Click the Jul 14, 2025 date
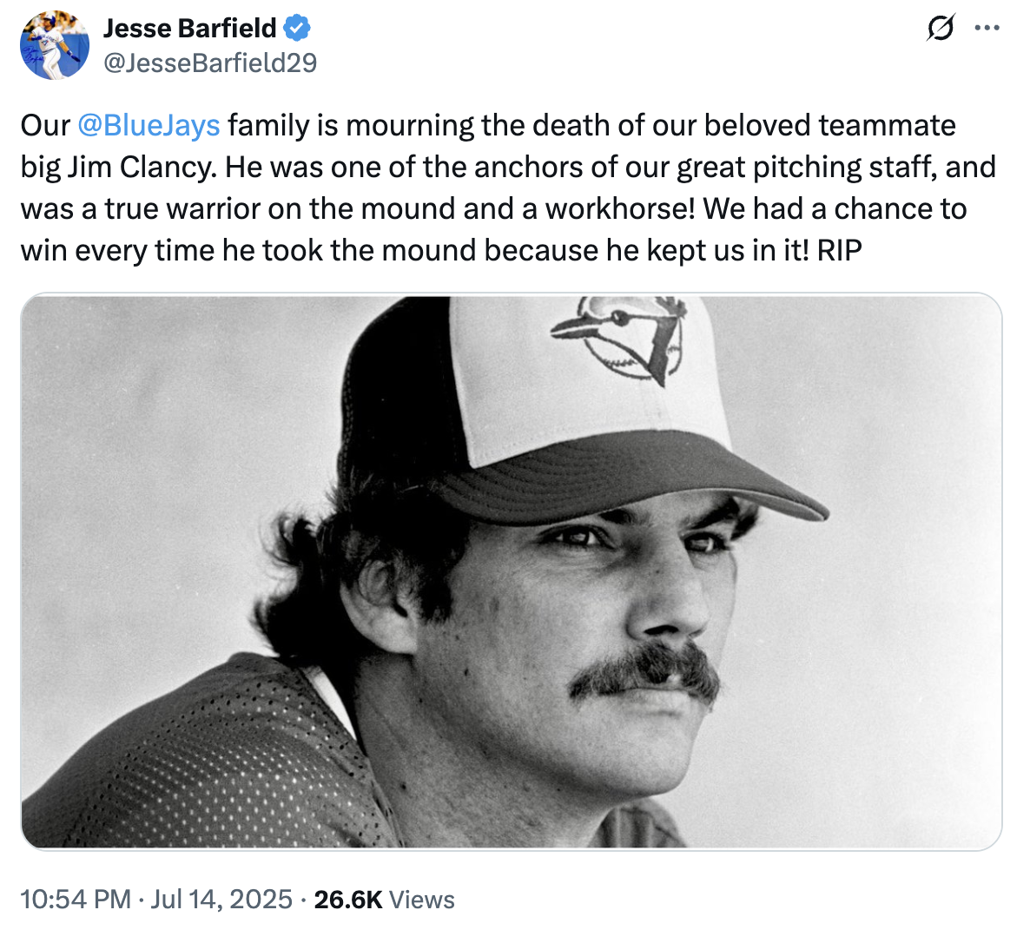1030x943 pixels. [x=221, y=900]
